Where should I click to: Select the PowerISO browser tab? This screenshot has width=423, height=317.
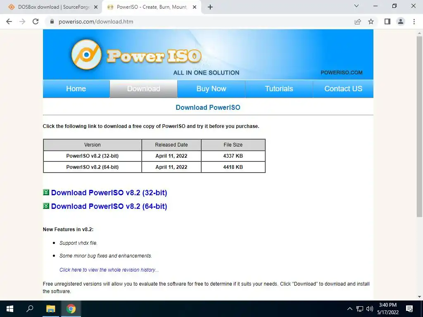pos(151,7)
